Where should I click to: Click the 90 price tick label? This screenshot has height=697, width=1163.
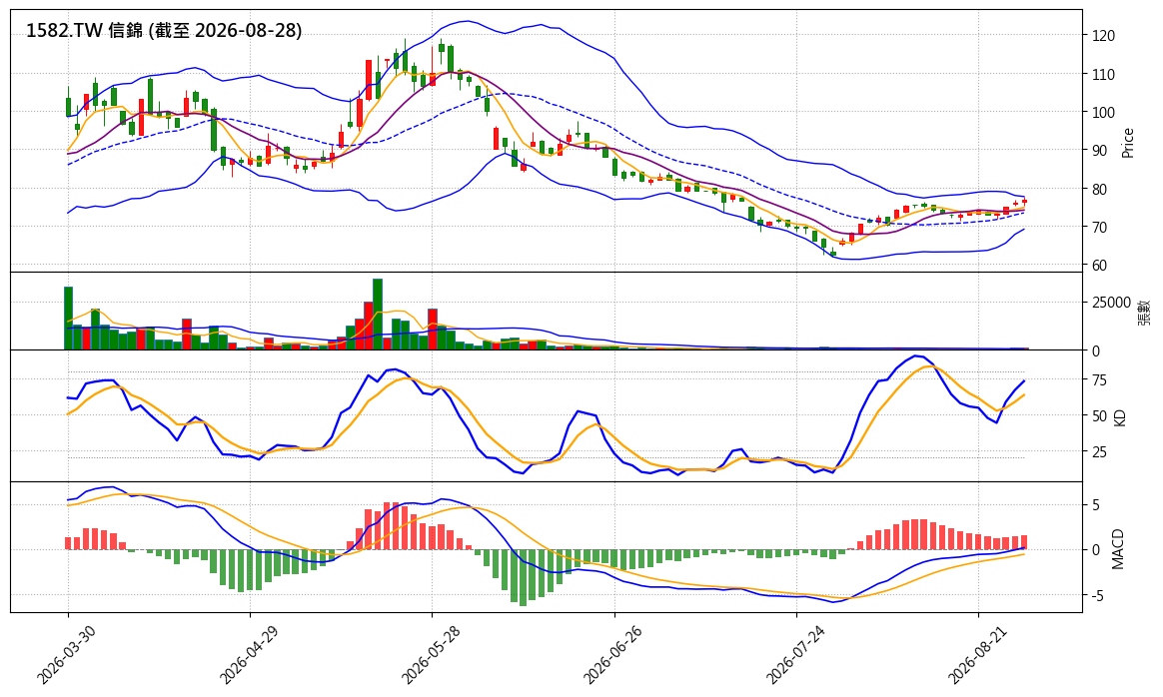coord(1099,151)
